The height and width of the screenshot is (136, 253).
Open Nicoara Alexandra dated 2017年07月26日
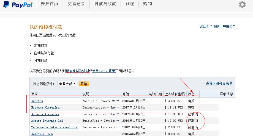coord(45,114)
